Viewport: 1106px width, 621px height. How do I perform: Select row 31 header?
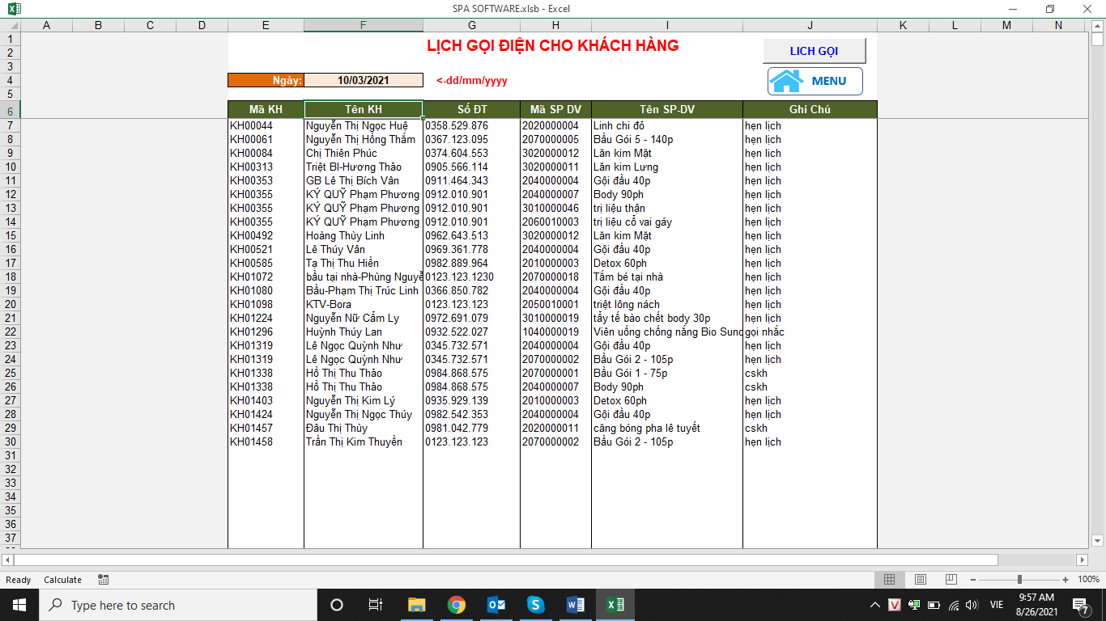[10, 455]
